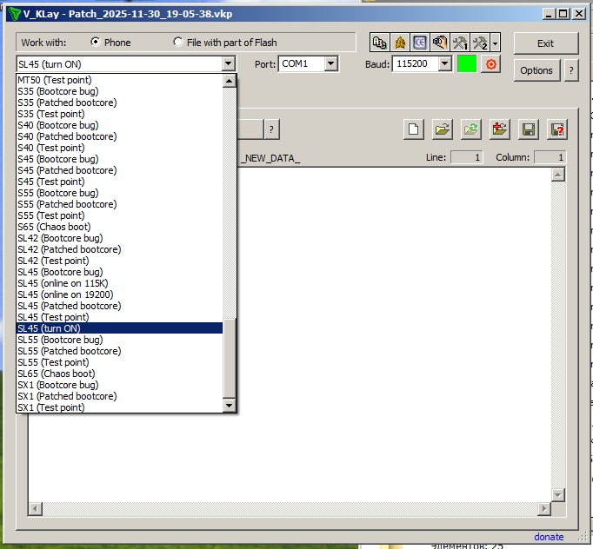The height and width of the screenshot is (549, 593).
Task: Open the Options button
Action: pos(536,71)
